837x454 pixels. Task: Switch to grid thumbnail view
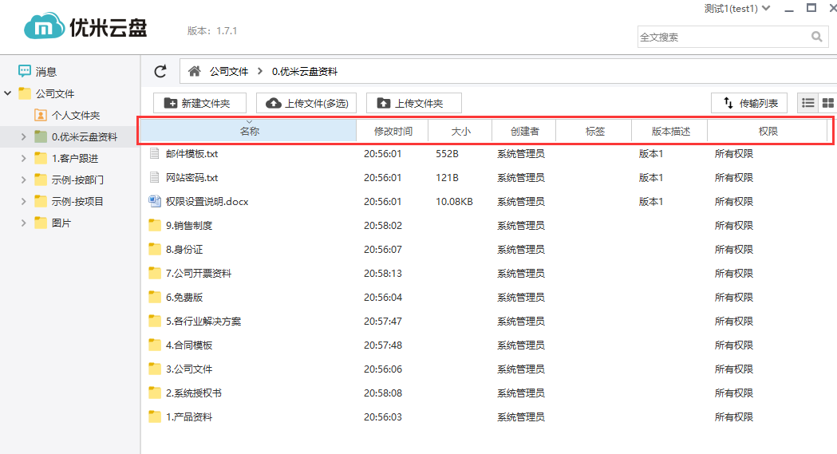click(x=827, y=103)
